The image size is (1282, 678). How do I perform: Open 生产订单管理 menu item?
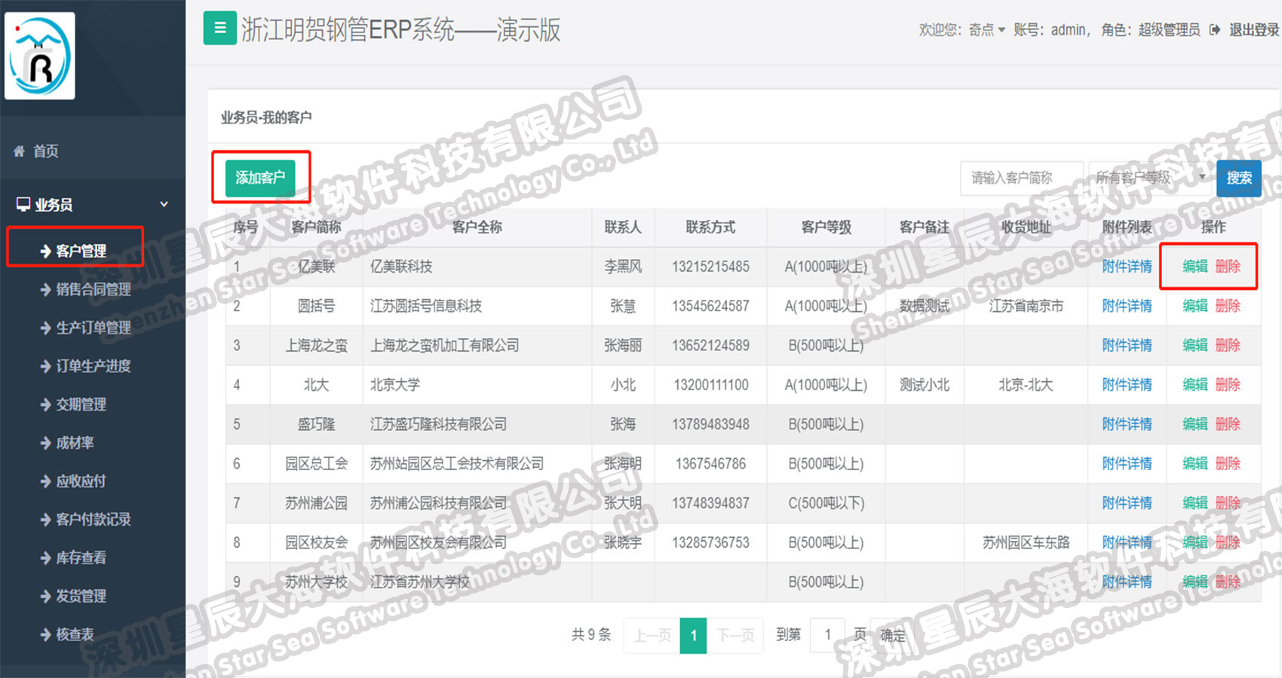point(86,327)
